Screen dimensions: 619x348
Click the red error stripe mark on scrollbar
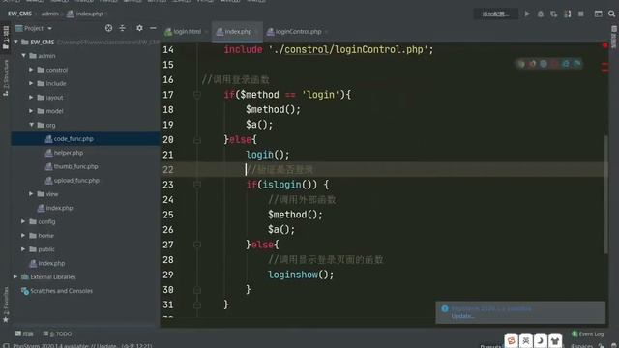(604, 65)
